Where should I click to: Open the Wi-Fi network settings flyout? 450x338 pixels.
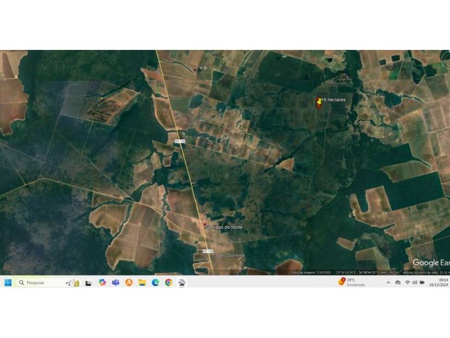407,283
